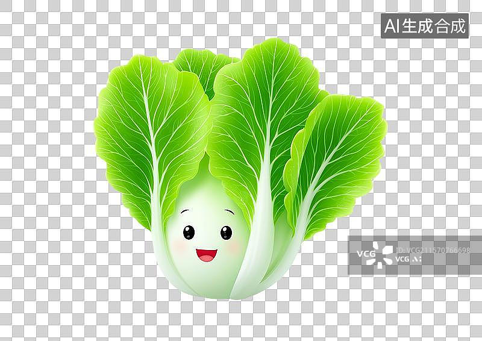Click the pink blush on left cheek
This screenshot has height=341, width=482.
[178, 246]
